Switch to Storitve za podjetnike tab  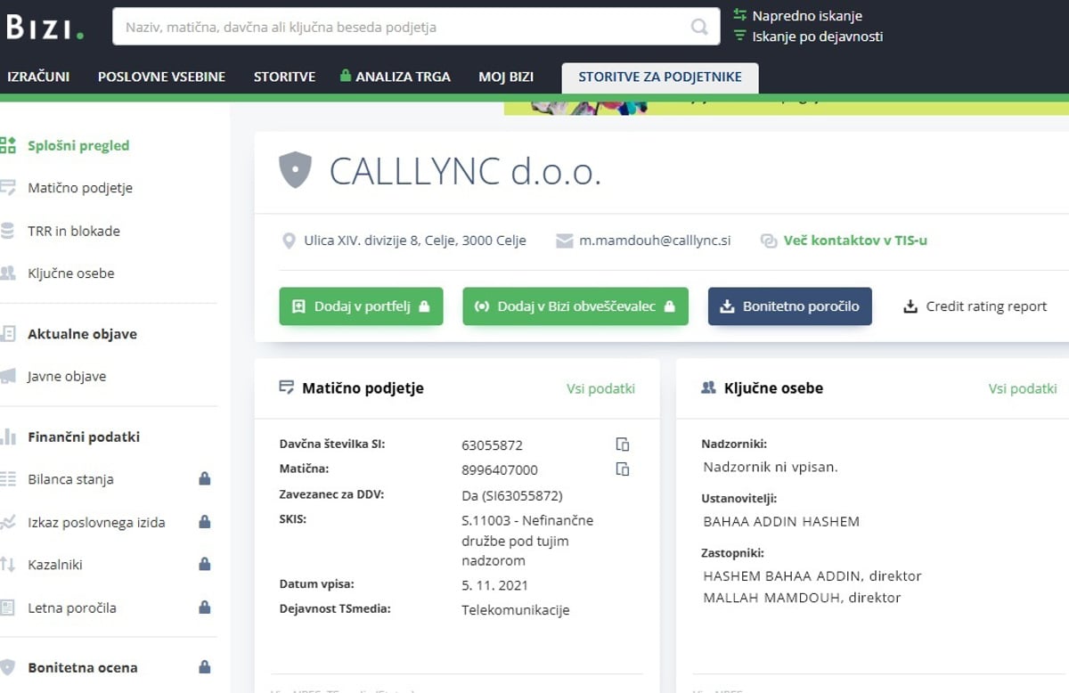pyautogui.click(x=659, y=77)
